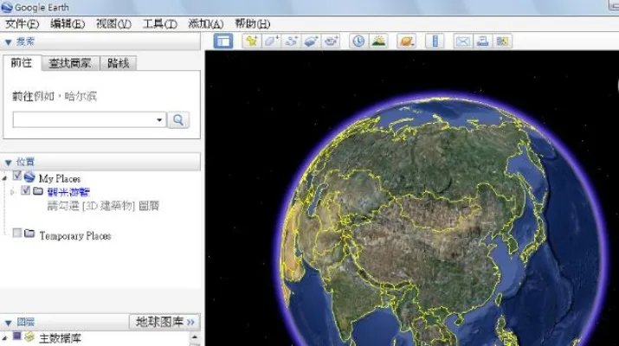Open the 添加(A) menu
This screenshot has height=346, width=619.
click(206, 24)
